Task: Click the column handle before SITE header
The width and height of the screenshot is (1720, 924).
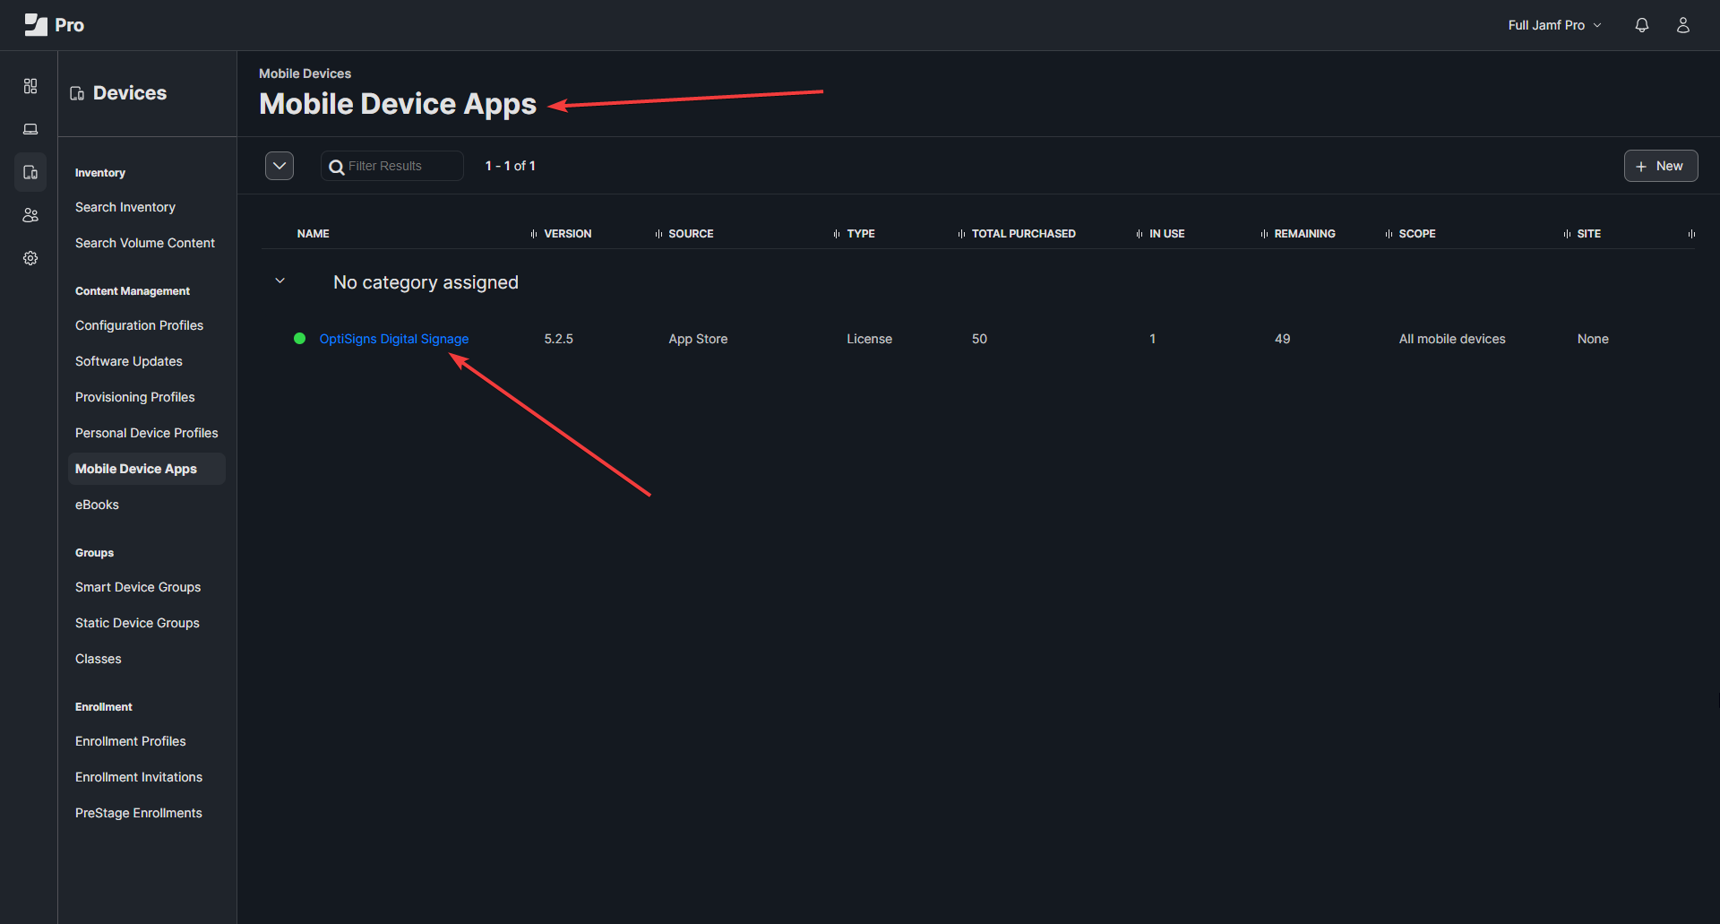Action: tap(1567, 234)
